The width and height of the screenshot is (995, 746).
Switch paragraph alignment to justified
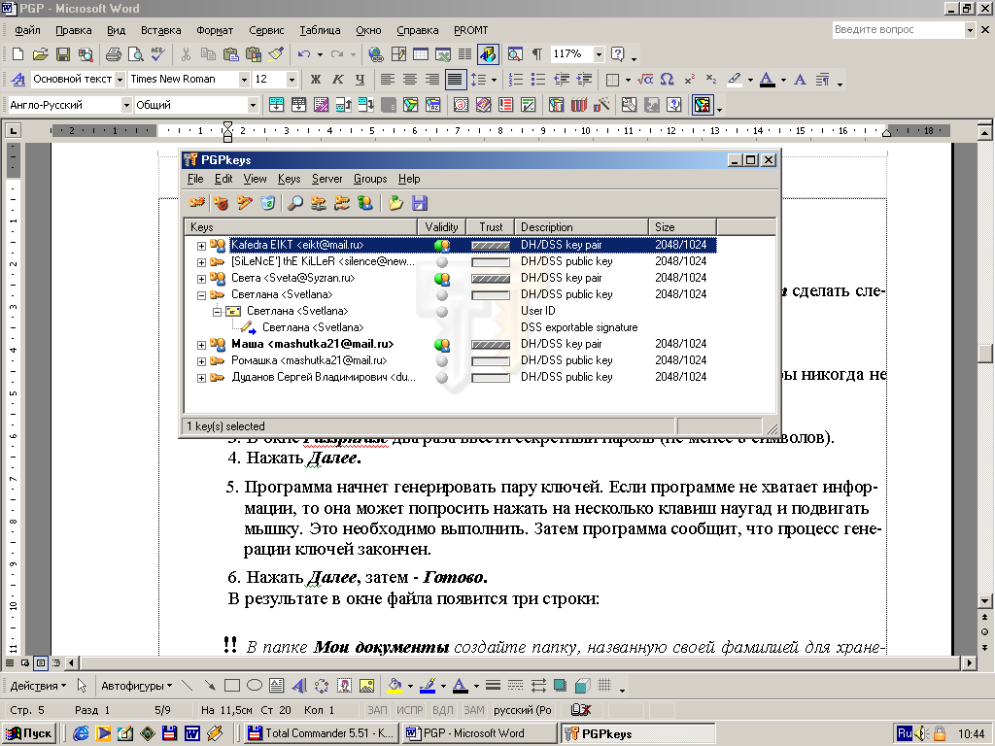point(455,80)
